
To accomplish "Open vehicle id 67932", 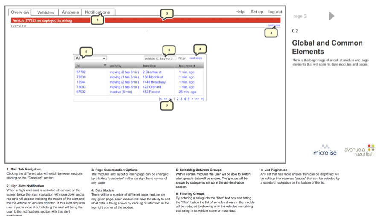I will 81,92.
